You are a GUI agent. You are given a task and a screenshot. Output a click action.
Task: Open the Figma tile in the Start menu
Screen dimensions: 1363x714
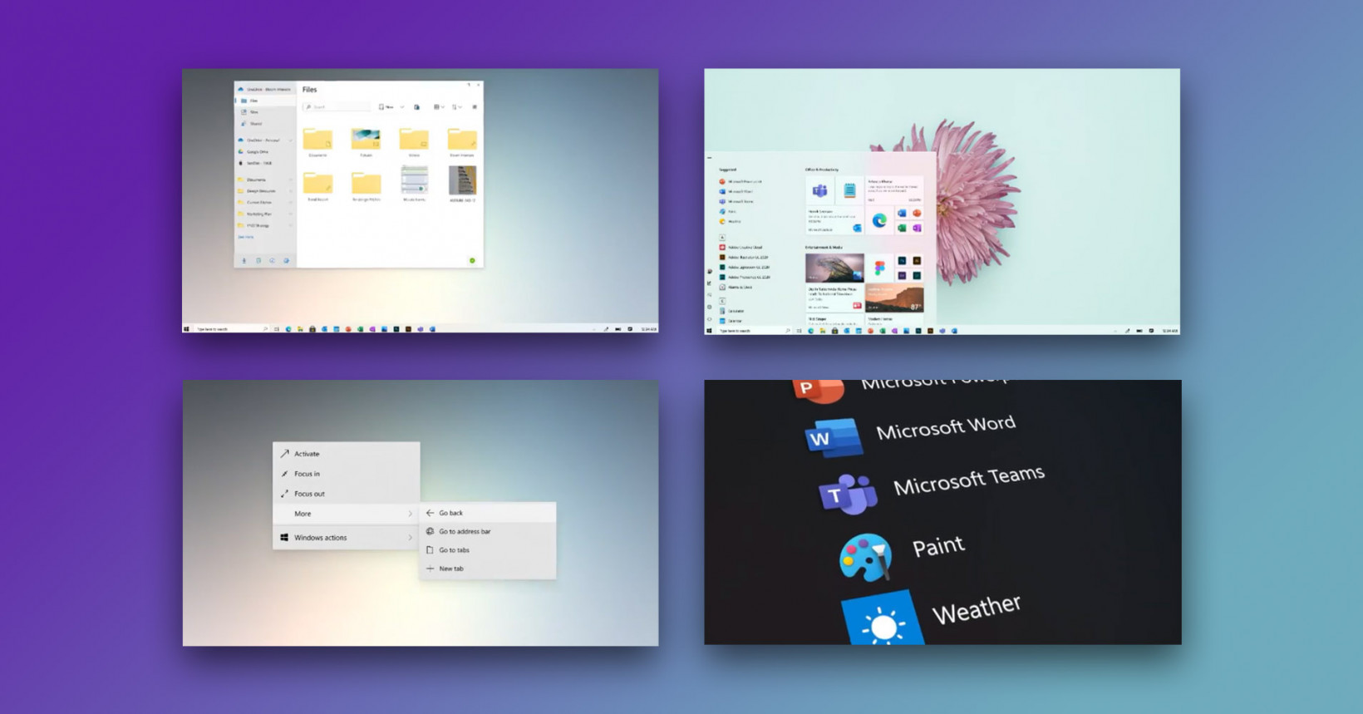[x=879, y=268]
